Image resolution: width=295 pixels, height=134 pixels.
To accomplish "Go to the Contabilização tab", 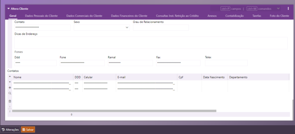I will pos(234,16).
